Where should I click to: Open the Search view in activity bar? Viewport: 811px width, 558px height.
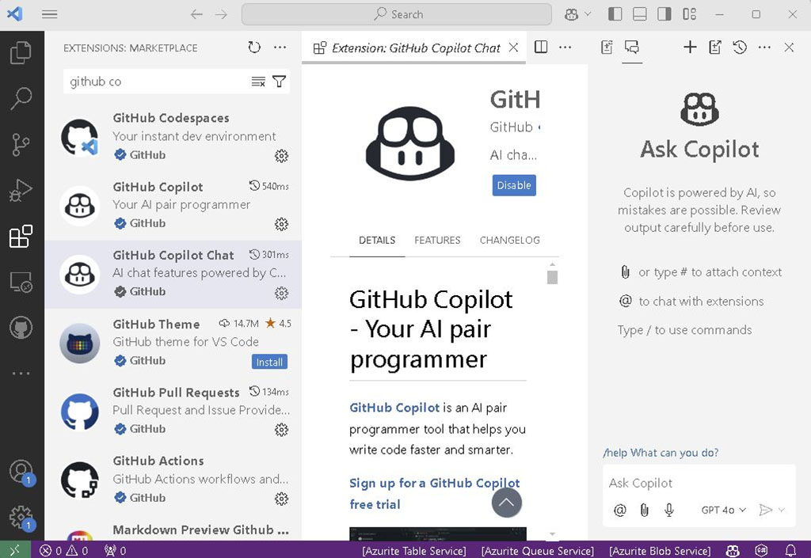[x=21, y=97]
